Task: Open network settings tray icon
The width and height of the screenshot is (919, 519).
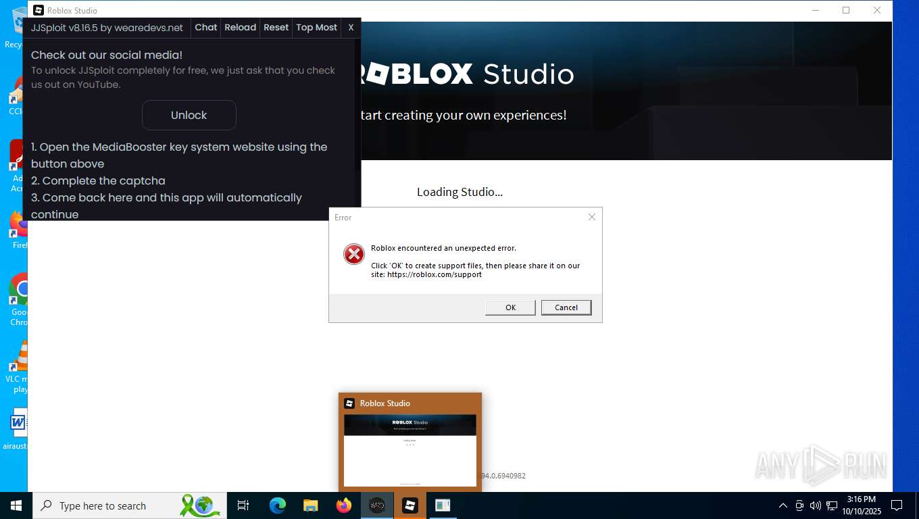Action: point(832,505)
